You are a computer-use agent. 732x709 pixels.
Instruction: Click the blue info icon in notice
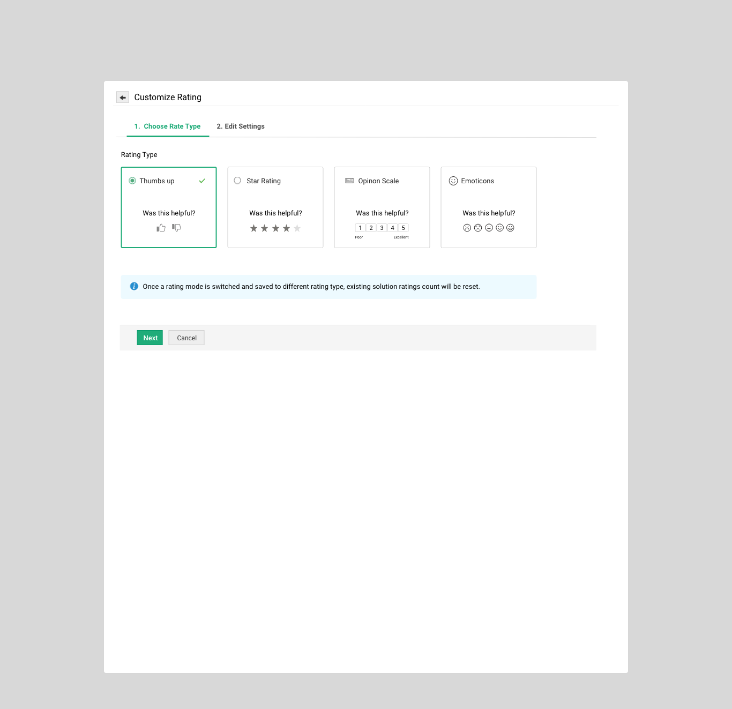134,286
